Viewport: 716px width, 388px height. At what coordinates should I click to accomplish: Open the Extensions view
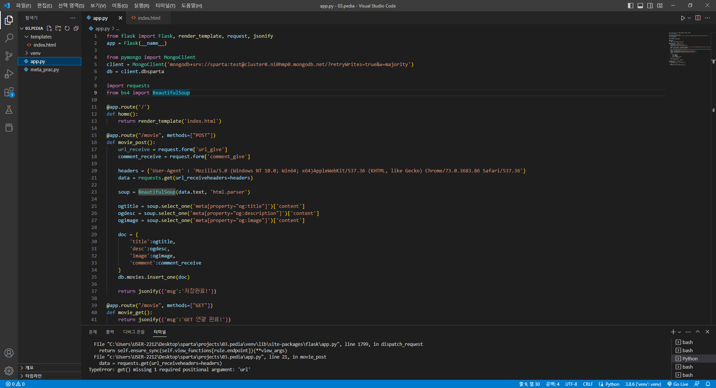pos(9,92)
